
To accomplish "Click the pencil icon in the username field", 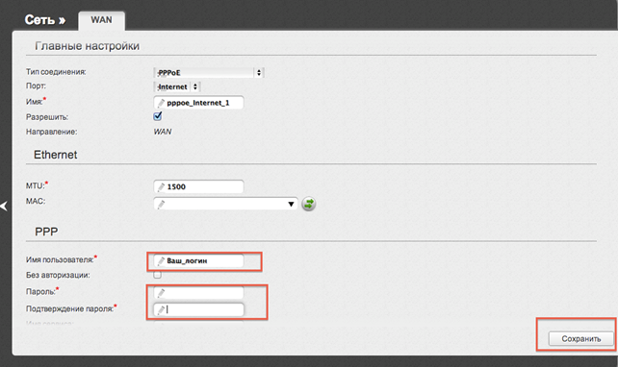I will pyautogui.click(x=161, y=261).
